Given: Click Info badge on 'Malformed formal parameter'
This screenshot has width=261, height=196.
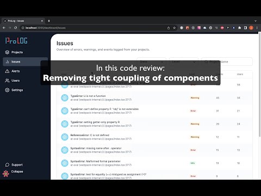Looking at the screenshot, I should [192, 163].
